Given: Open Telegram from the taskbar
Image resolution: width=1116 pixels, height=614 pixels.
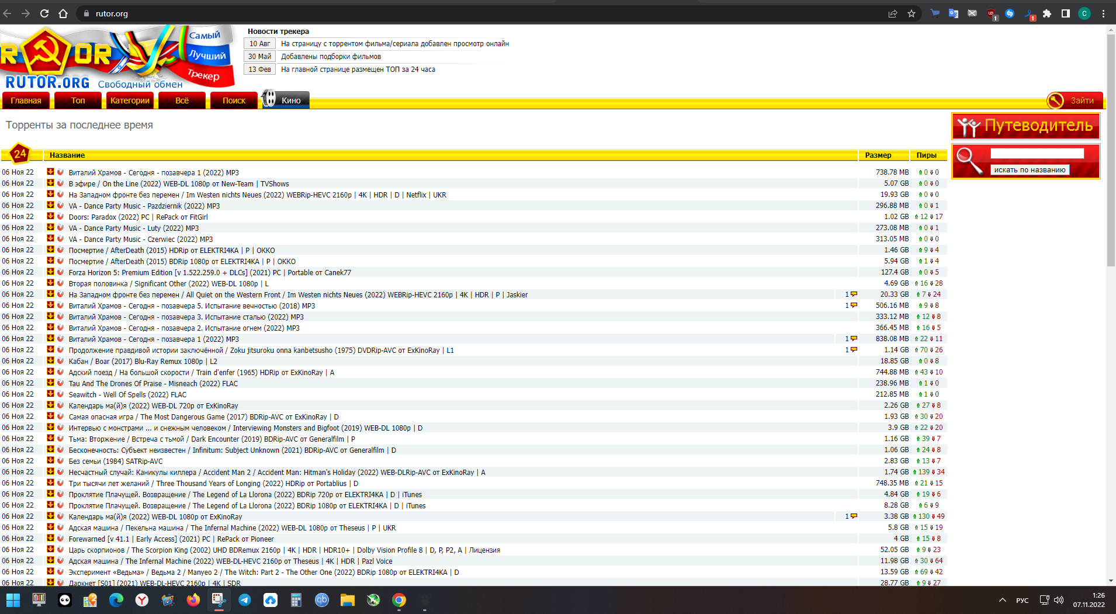Looking at the screenshot, I should point(245,600).
